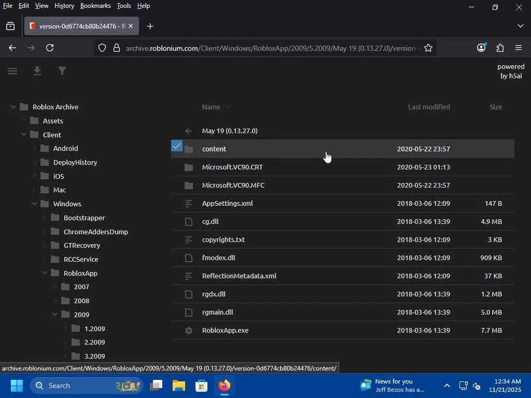The image size is (531, 398).
Task: Open the Extensions puzzle icon
Action: pyautogui.click(x=500, y=48)
